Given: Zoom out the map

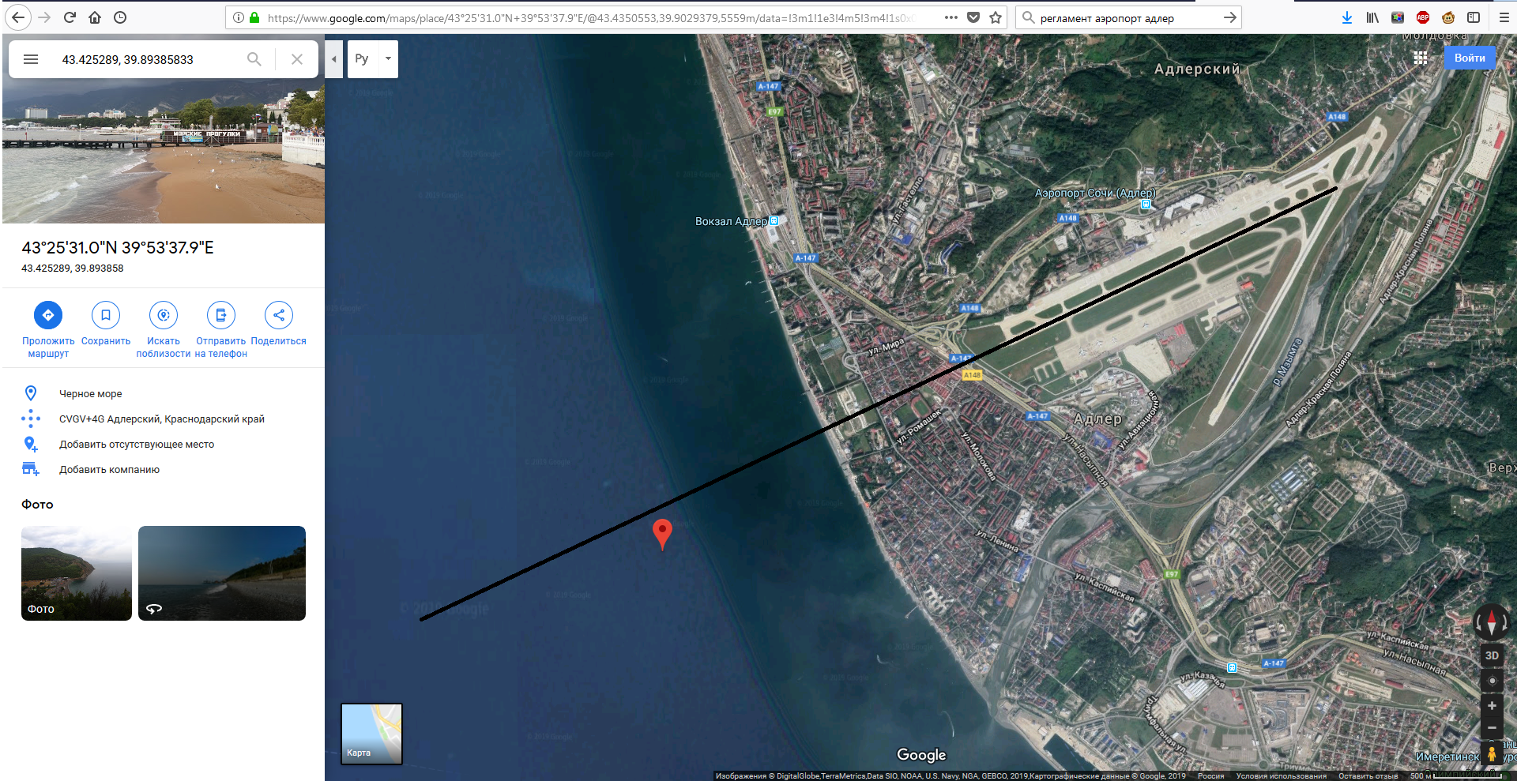Looking at the screenshot, I should (1492, 728).
